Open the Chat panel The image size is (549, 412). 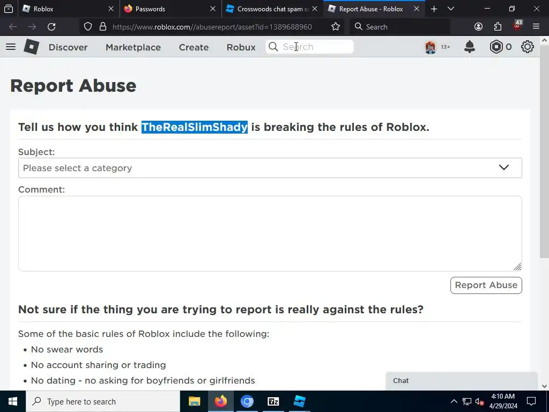tap(462, 381)
